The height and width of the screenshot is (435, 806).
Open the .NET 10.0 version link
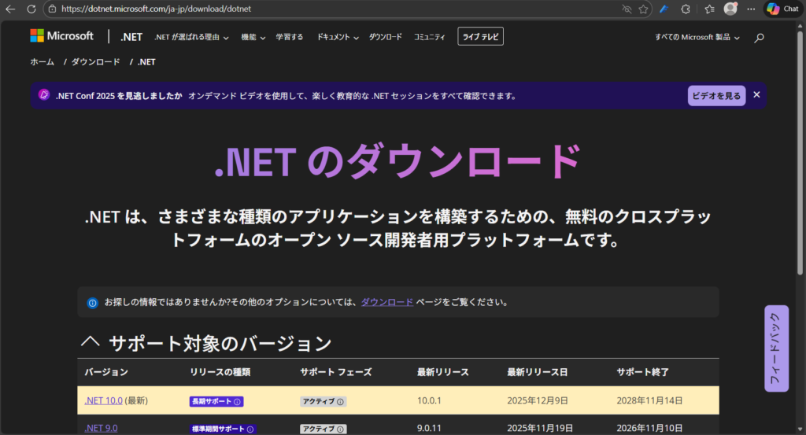(x=103, y=400)
